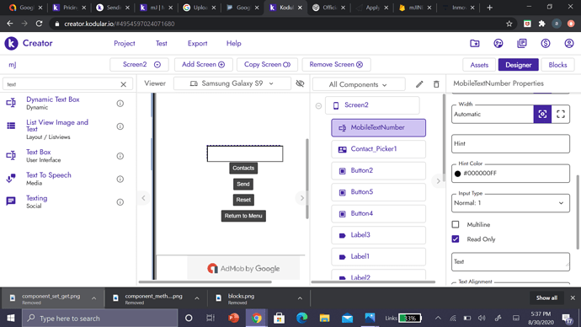The image size is (581, 327).
Task: Show info for Text To Speech
Action: [120, 179]
